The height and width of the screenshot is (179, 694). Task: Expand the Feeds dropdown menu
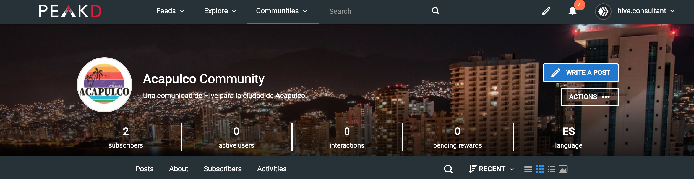click(170, 11)
